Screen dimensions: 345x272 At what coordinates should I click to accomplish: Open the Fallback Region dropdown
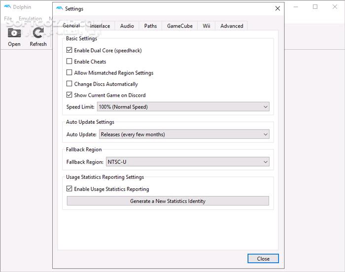click(x=187, y=162)
